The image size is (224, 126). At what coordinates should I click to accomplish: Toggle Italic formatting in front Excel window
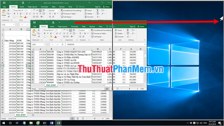(x=48, y=33)
